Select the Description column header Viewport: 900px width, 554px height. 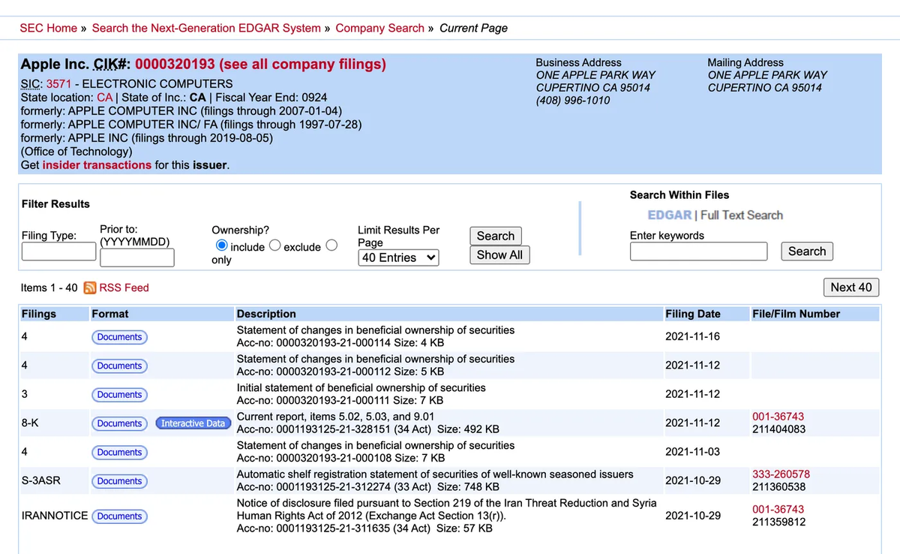pos(266,314)
